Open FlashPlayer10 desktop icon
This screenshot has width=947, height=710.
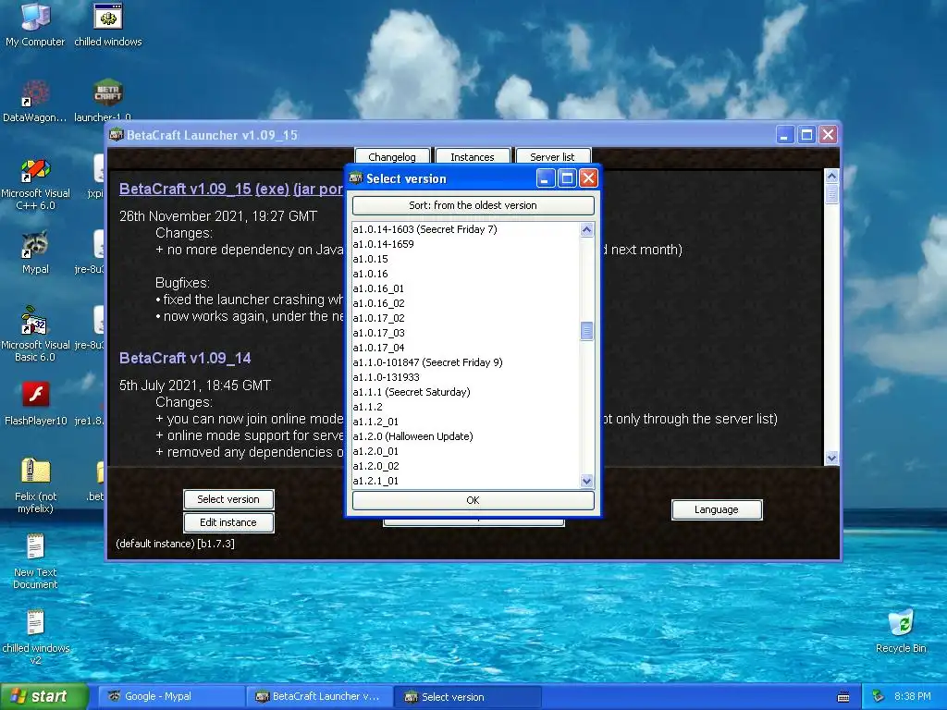[x=35, y=403]
